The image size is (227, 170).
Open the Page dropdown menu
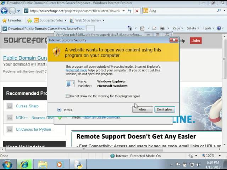[x=178, y=28]
